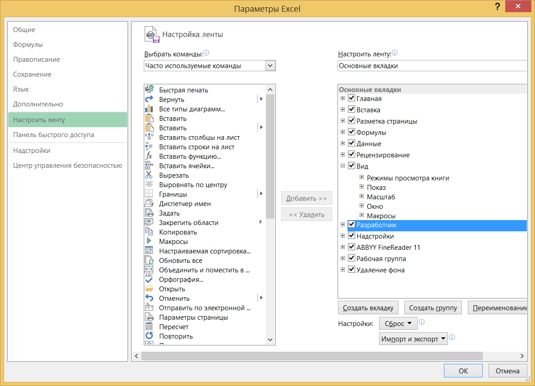Image resolution: width=535 pixels, height=386 pixels.
Task: Uncheck ABBYY FineReader 11 checkbox
Action: point(352,247)
